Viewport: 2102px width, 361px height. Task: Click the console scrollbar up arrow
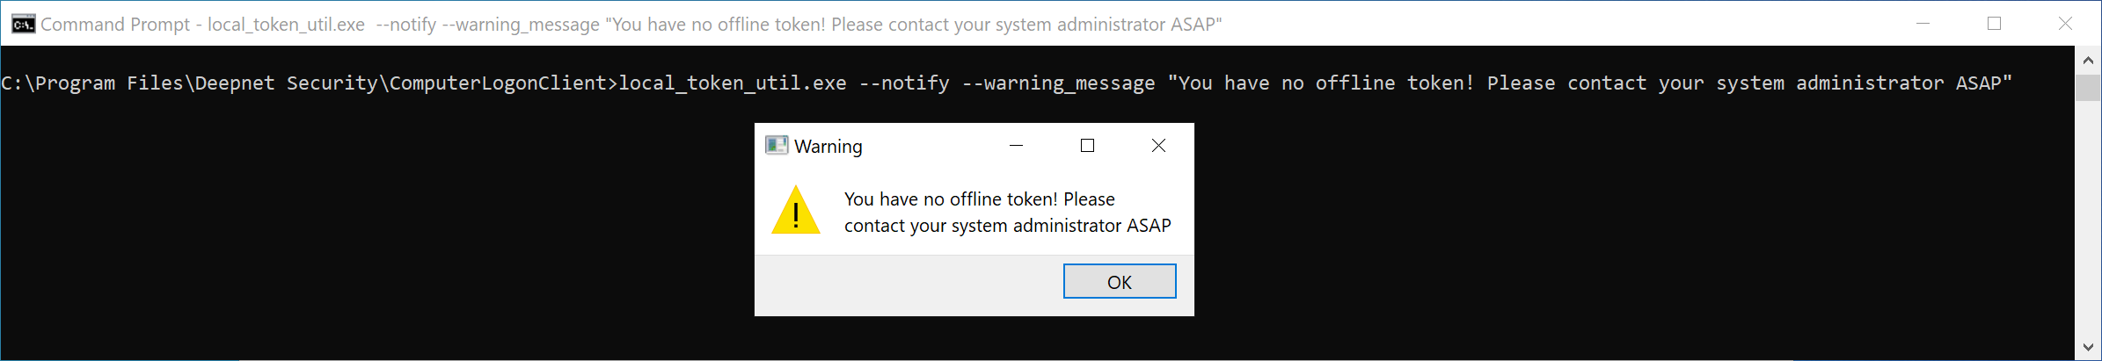[2089, 61]
